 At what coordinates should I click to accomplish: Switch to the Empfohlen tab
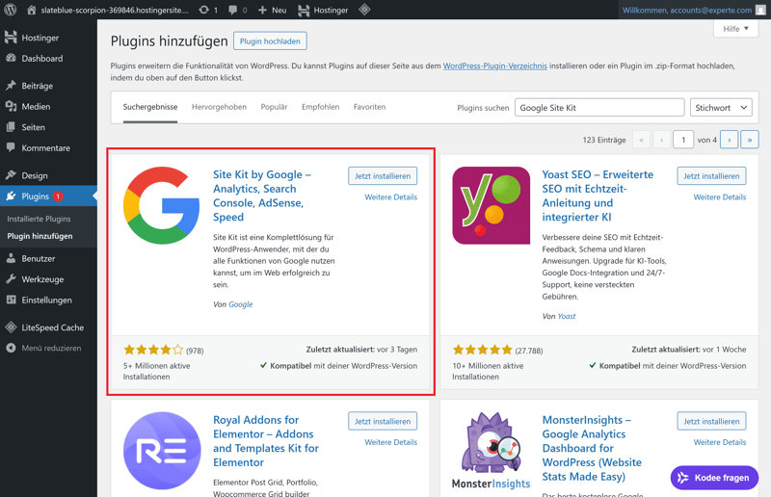click(x=320, y=107)
